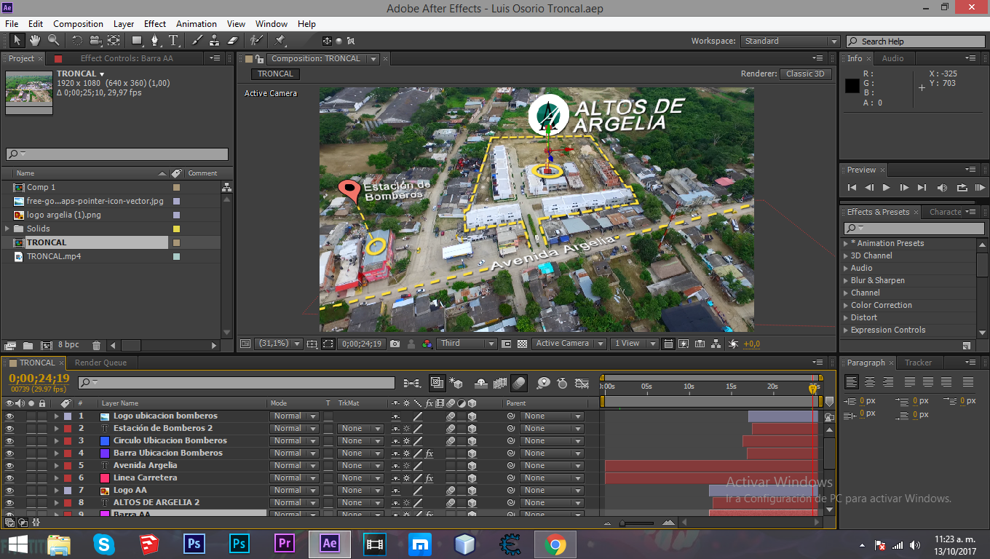
Task: Expand Color Correction effects category
Action: point(845,306)
